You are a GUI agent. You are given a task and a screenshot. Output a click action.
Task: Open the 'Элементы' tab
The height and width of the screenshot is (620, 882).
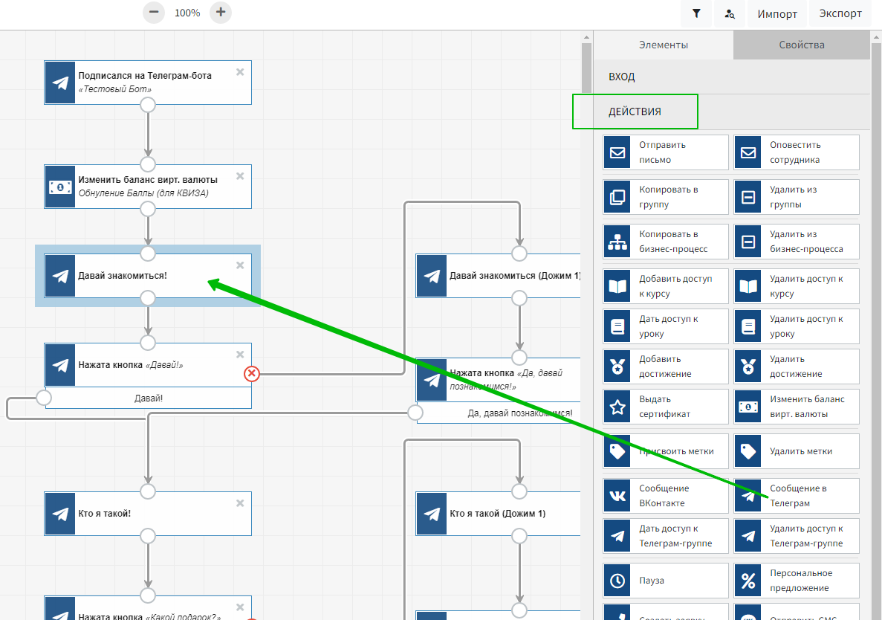[663, 45]
